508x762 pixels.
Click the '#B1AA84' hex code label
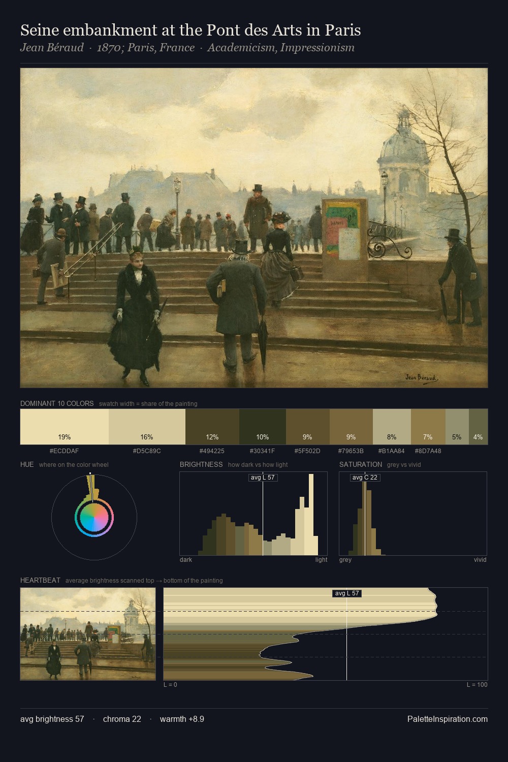tap(391, 451)
